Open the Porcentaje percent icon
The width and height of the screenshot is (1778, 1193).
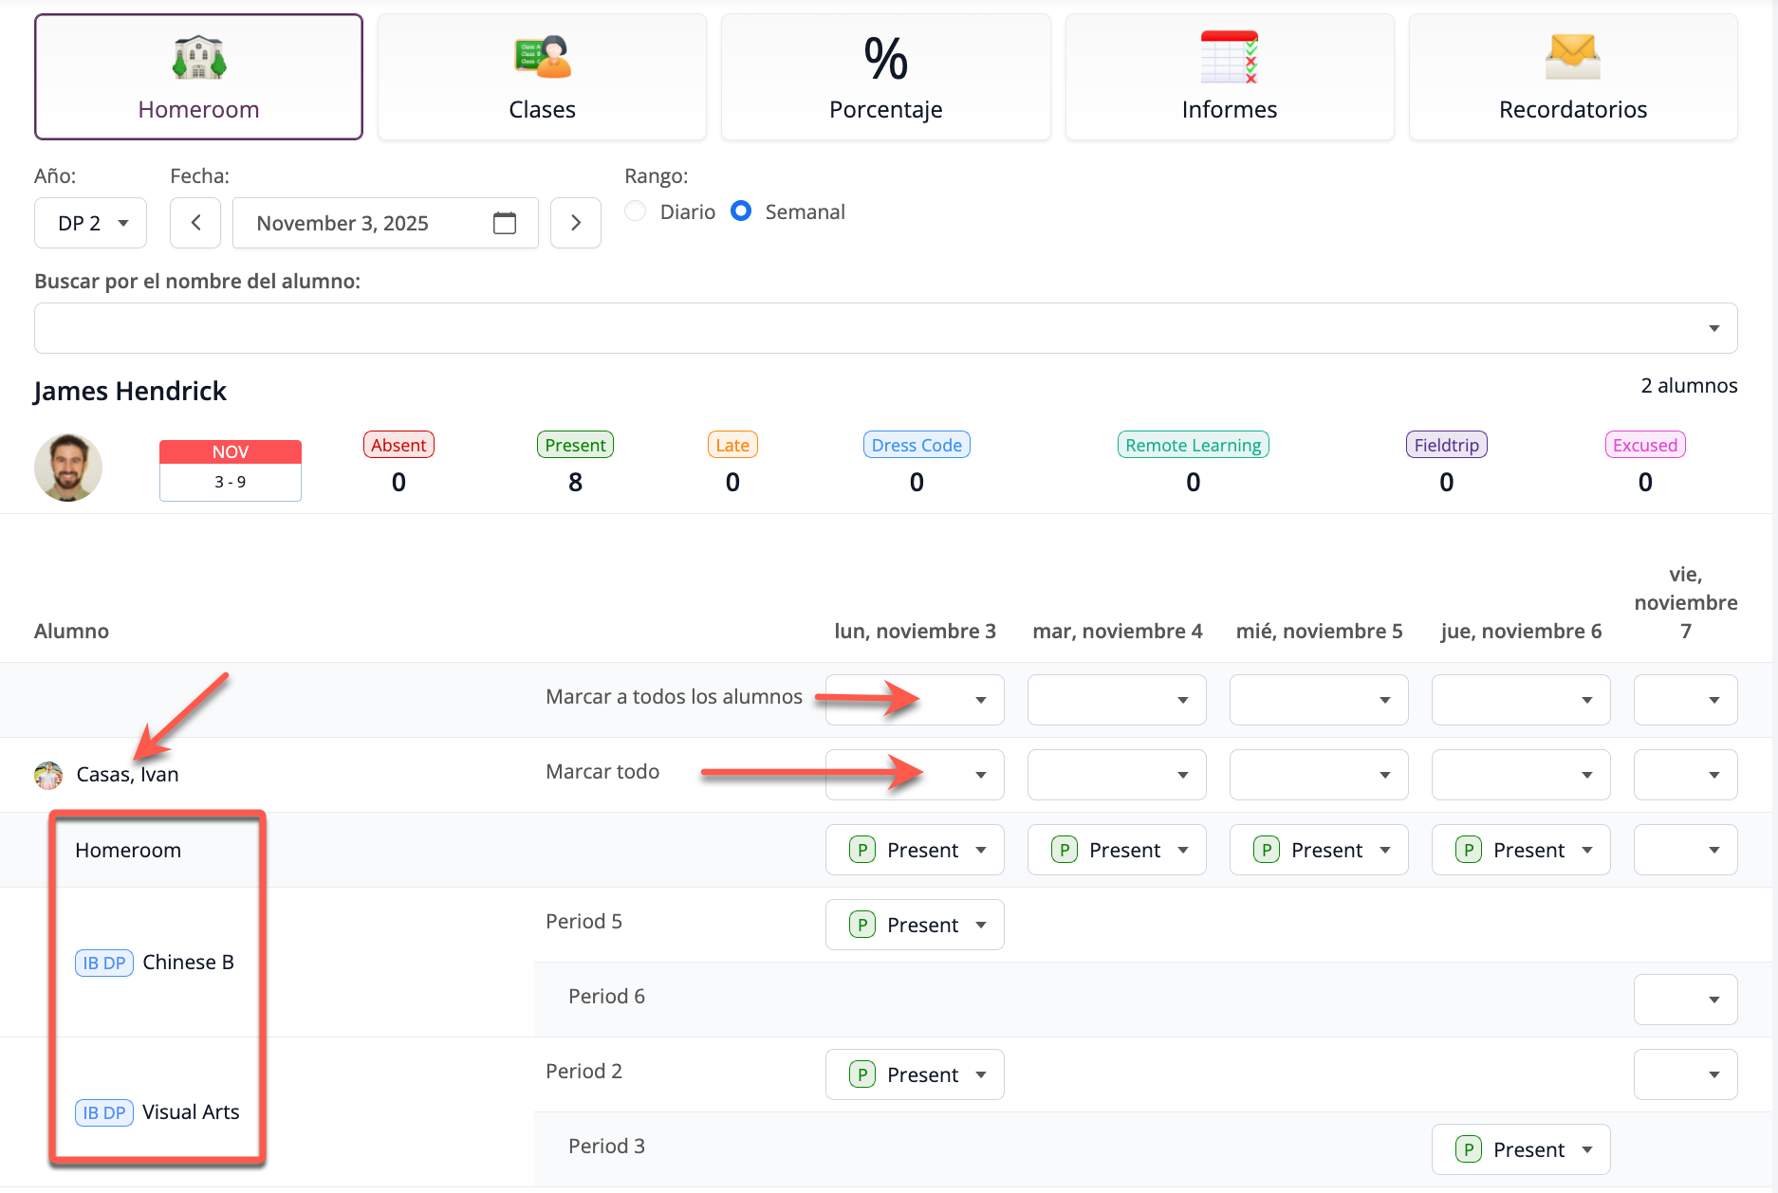[885, 58]
